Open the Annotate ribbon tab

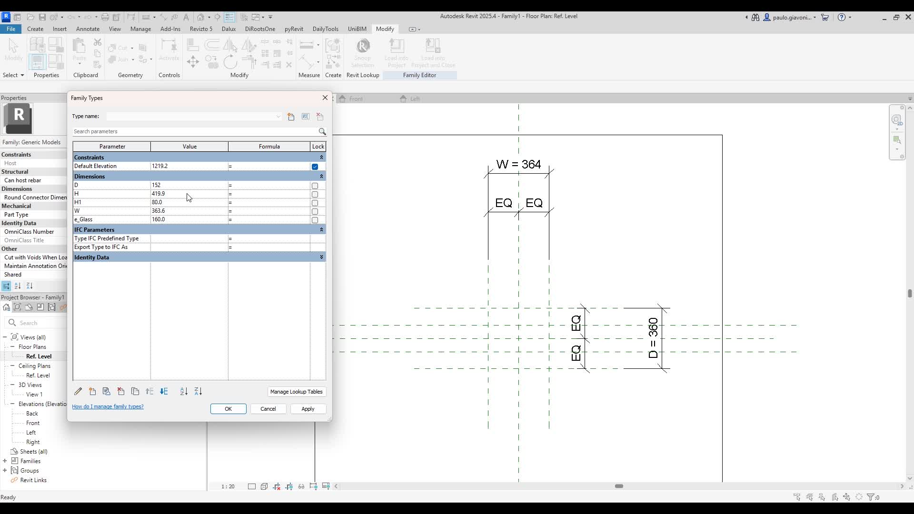(88, 29)
